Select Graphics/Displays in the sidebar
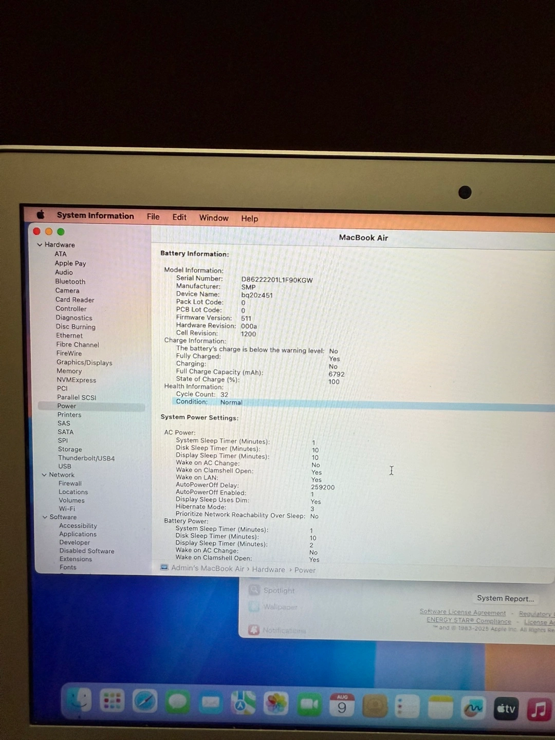This screenshot has height=740, width=555. click(x=84, y=363)
